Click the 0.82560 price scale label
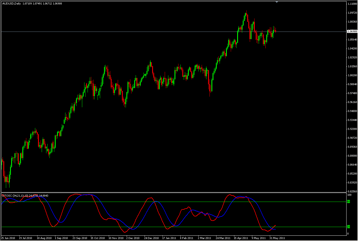Viewport: 358px width, 241px height. coord(352,192)
